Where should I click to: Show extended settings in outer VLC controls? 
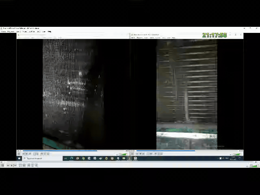(x=24, y=165)
